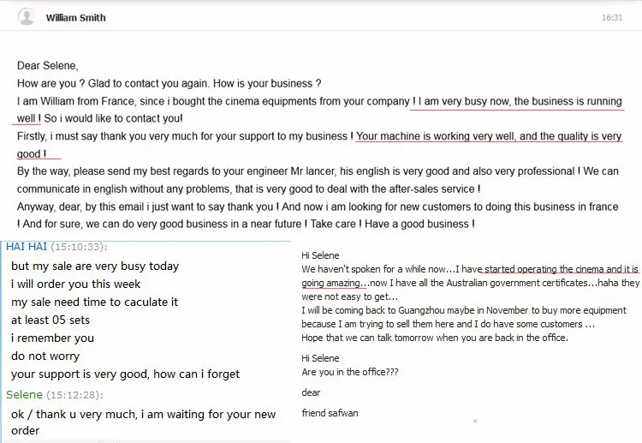
Task: Select the "Dear Selene," greeting line
Action: [x=47, y=66]
